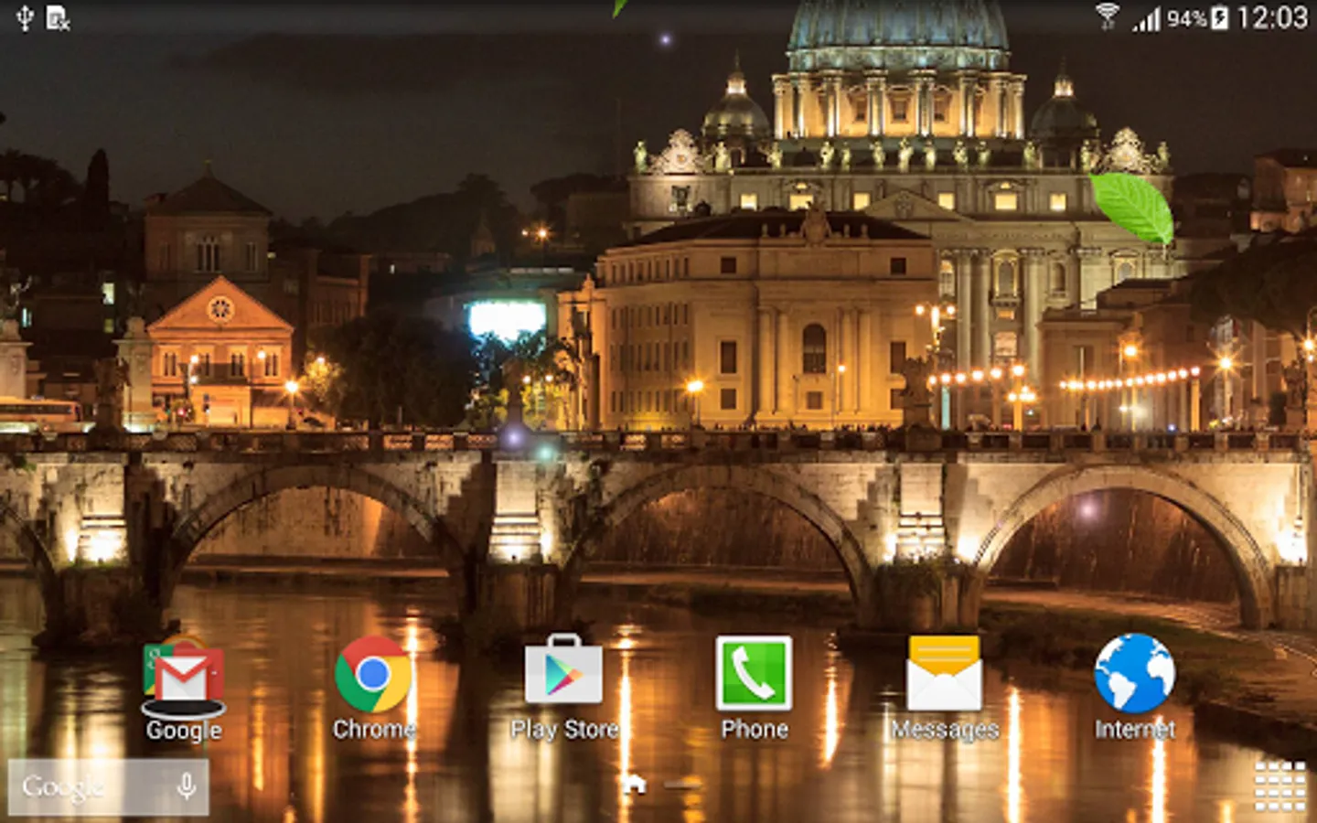Viewport: 1317px width, 823px height.
Task: Start voice search with microphone icon
Action: (x=186, y=786)
